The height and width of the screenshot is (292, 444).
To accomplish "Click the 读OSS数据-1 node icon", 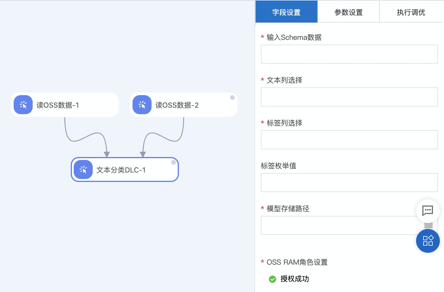I will tap(23, 105).
